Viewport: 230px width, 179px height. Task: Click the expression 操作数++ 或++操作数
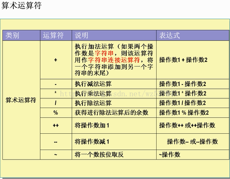point(187,126)
